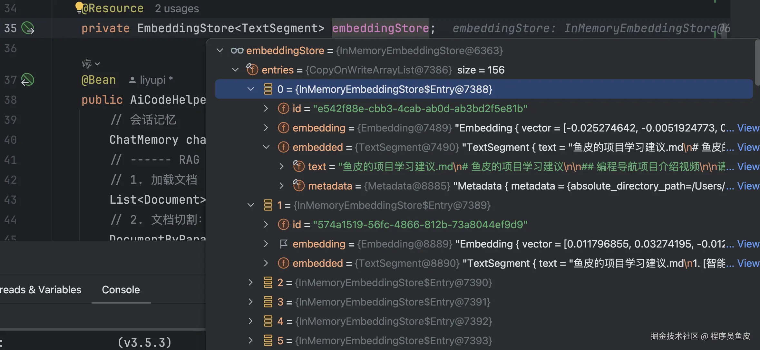
Task: Click the array element icon of entry 3
Action: click(x=268, y=302)
